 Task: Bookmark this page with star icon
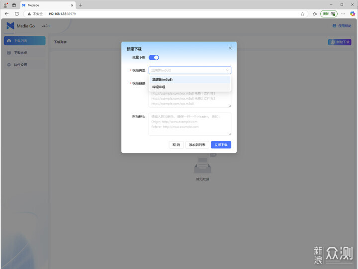(302, 14)
